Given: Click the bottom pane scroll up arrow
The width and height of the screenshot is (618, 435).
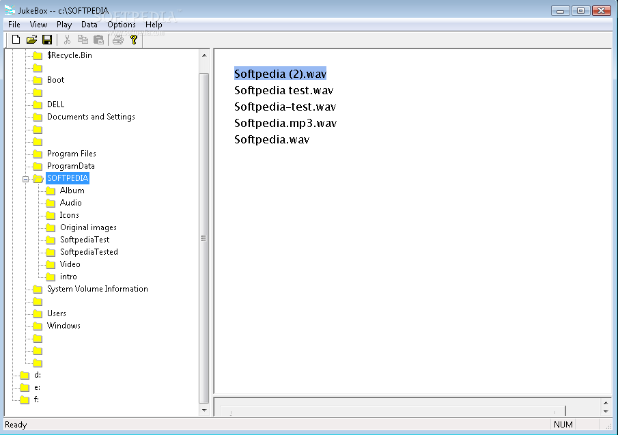Looking at the screenshot, I should pos(606,403).
